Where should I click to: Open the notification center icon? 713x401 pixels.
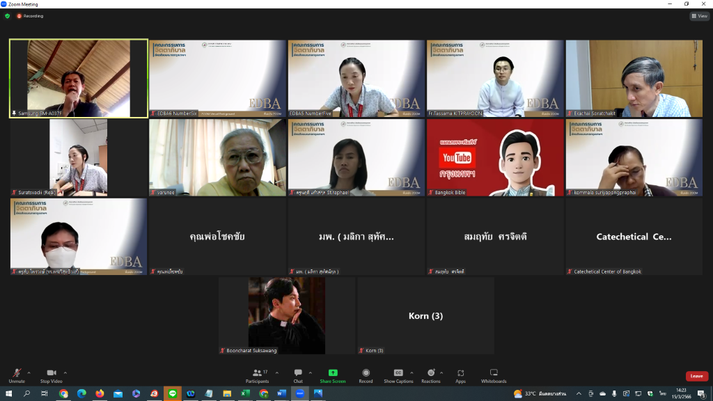pyautogui.click(x=702, y=394)
